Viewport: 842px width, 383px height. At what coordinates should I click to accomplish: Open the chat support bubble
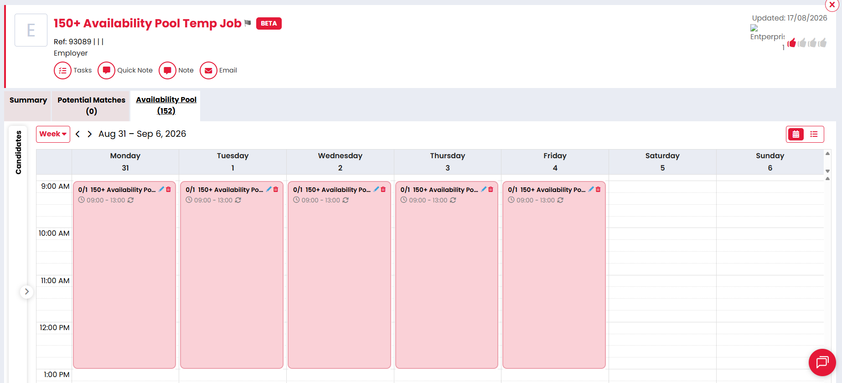822,362
